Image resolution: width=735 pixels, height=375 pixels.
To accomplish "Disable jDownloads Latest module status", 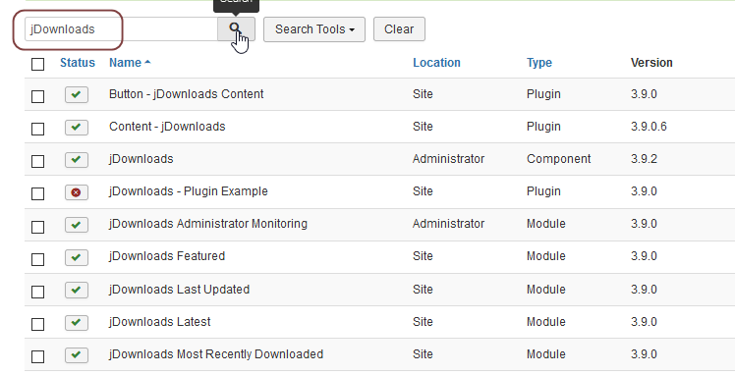I will (x=77, y=322).
